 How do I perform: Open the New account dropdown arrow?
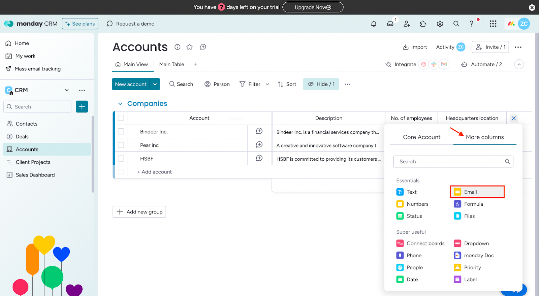pyautogui.click(x=155, y=84)
